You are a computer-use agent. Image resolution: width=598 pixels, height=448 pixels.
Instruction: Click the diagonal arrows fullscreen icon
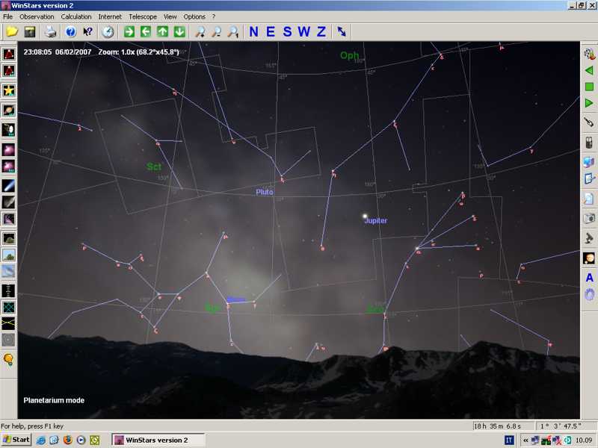tap(342, 31)
